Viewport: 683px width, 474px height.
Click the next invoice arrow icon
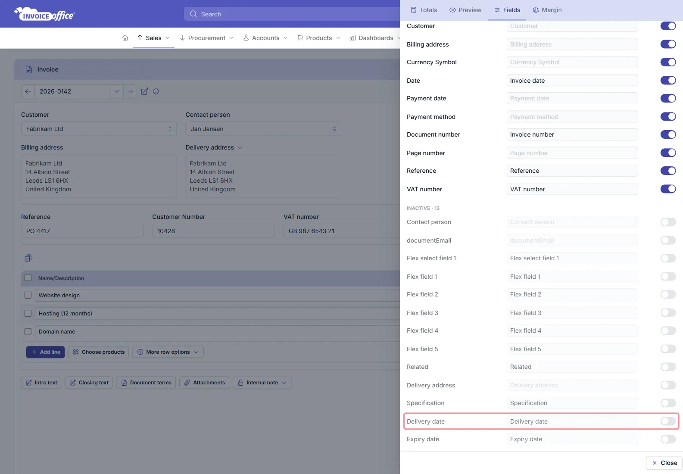pos(130,91)
